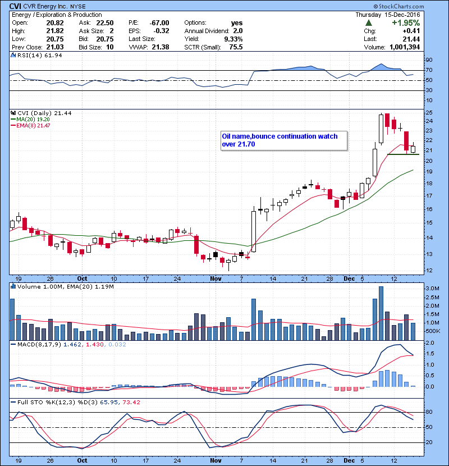Click the +1.95% percent change
Screen dimensions: 449x466
pyautogui.click(x=406, y=23)
